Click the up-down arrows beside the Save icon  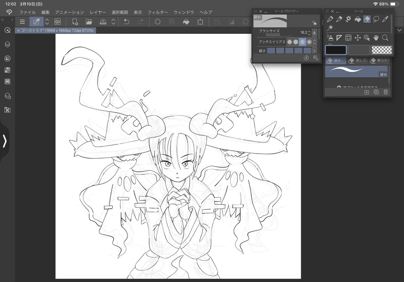pyautogui.click(x=113, y=22)
